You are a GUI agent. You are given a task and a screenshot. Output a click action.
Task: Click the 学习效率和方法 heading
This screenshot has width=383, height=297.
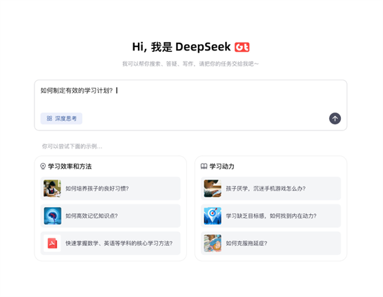(x=70, y=166)
